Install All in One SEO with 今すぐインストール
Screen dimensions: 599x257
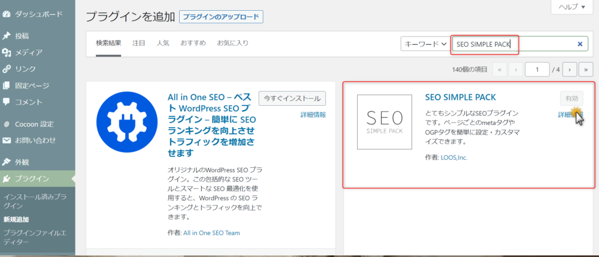[292, 99]
